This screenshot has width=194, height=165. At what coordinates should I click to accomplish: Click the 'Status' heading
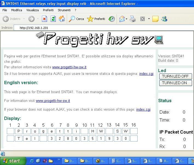[165, 101]
